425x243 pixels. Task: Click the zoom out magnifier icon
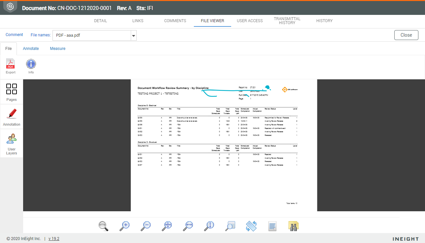click(146, 225)
